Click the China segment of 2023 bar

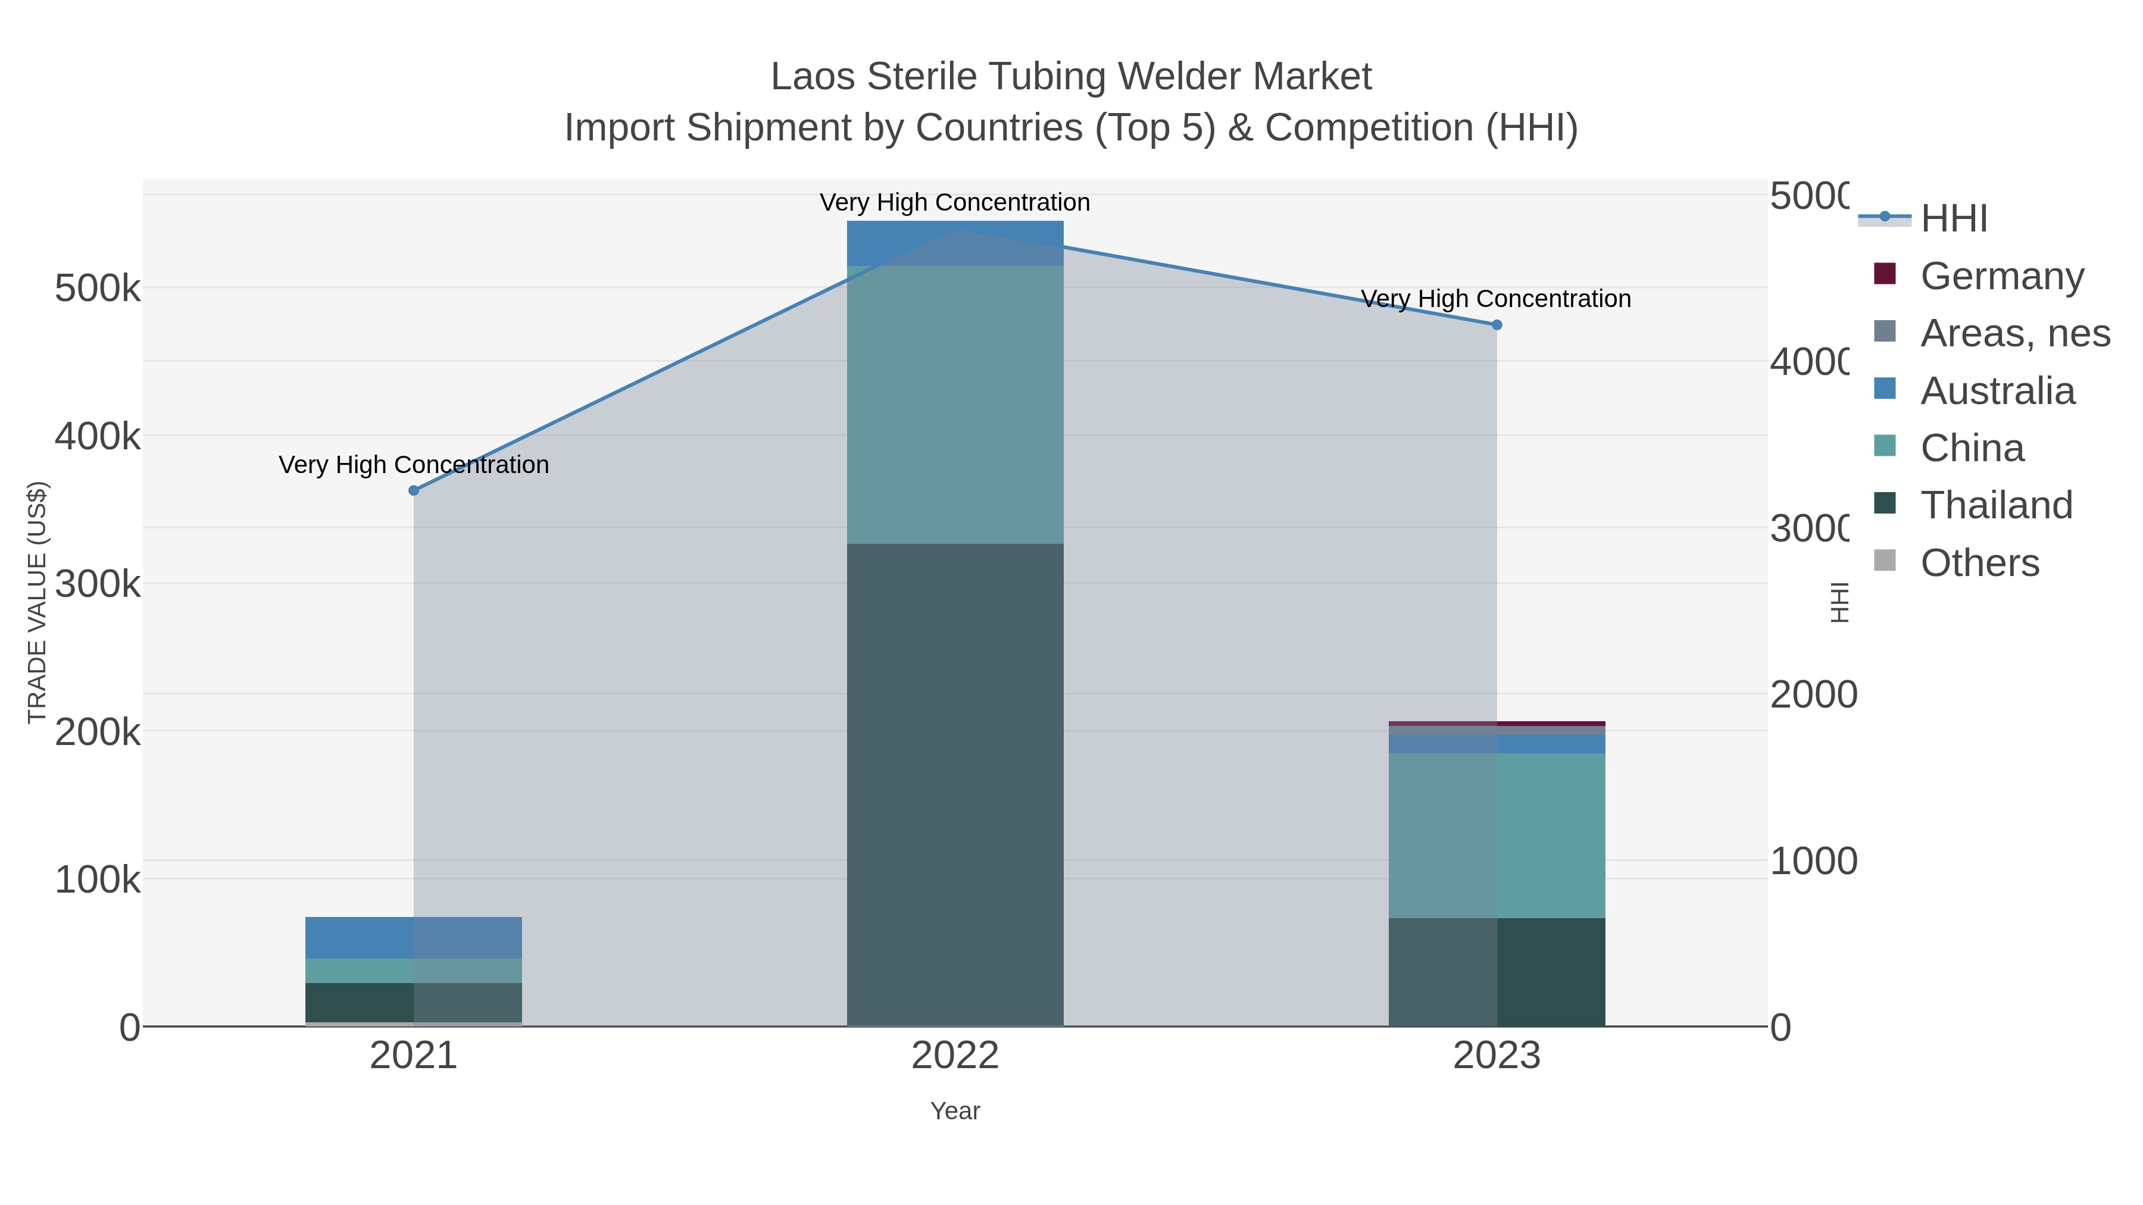(1497, 836)
